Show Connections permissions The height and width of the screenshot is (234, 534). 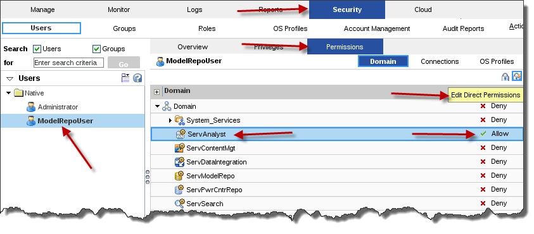[x=440, y=61]
